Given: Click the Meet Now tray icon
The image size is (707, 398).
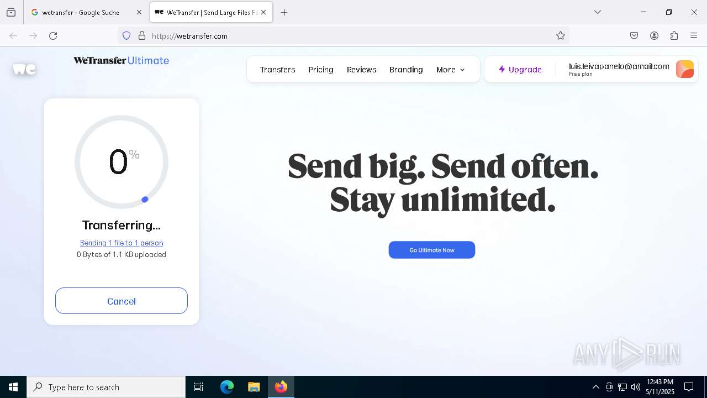Looking at the screenshot, I should (x=609, y=387).
